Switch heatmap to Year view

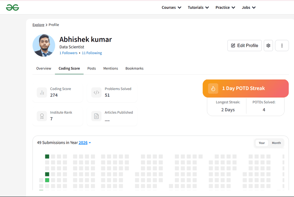coord(262,143)
